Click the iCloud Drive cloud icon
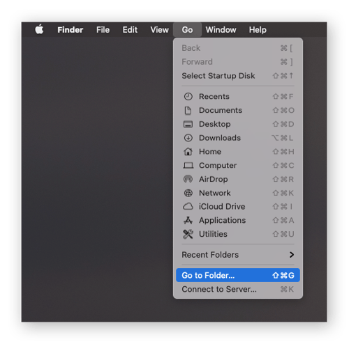349x344 pixels. click(188, 206)
